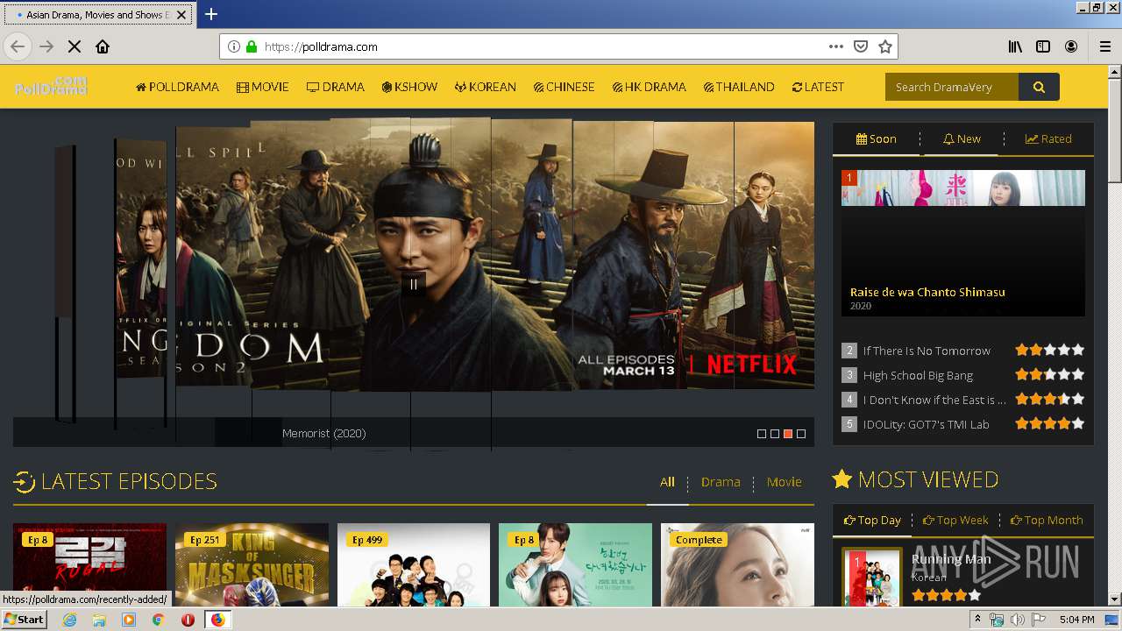Screen dimensions: 1122x631
Task: Launch Chrome from the taskbar
Action: (158, 620)
